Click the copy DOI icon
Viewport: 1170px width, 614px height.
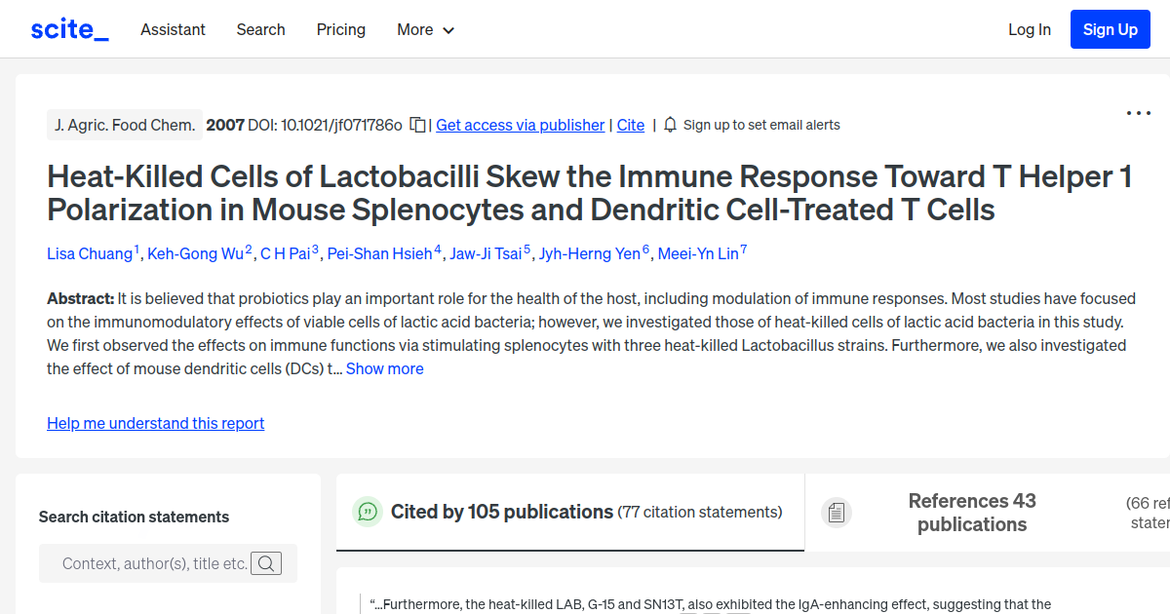click(x=416, y=125)
